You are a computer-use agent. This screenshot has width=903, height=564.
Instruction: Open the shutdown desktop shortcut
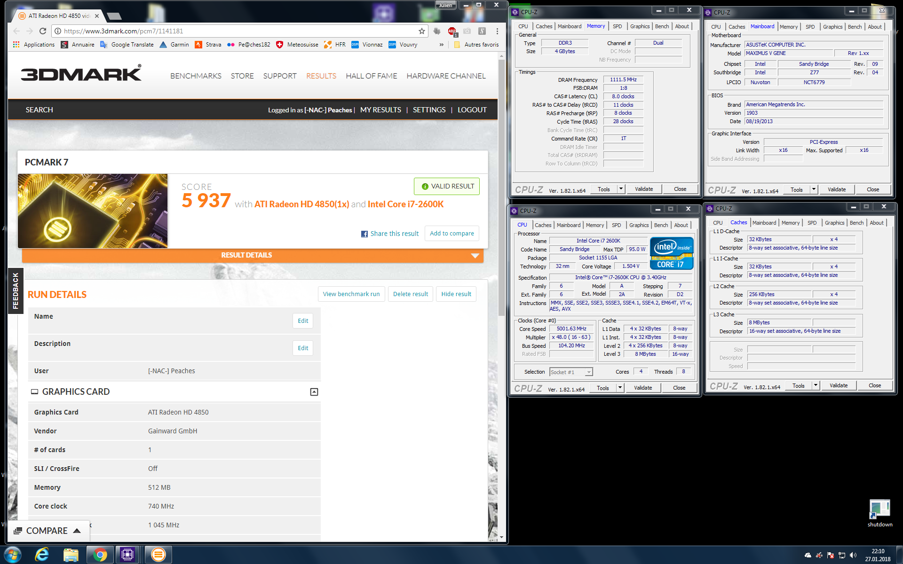point(879,513)
